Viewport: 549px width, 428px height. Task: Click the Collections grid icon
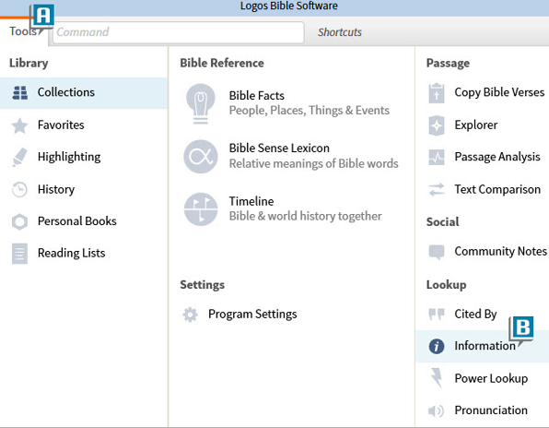pyautogui.click(x=20, y=93)
